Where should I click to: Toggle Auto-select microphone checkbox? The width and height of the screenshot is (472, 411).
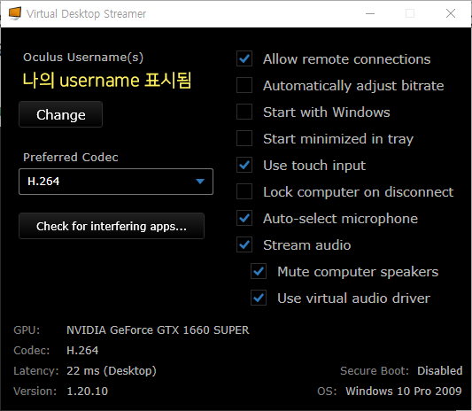[x=244, y=218]
